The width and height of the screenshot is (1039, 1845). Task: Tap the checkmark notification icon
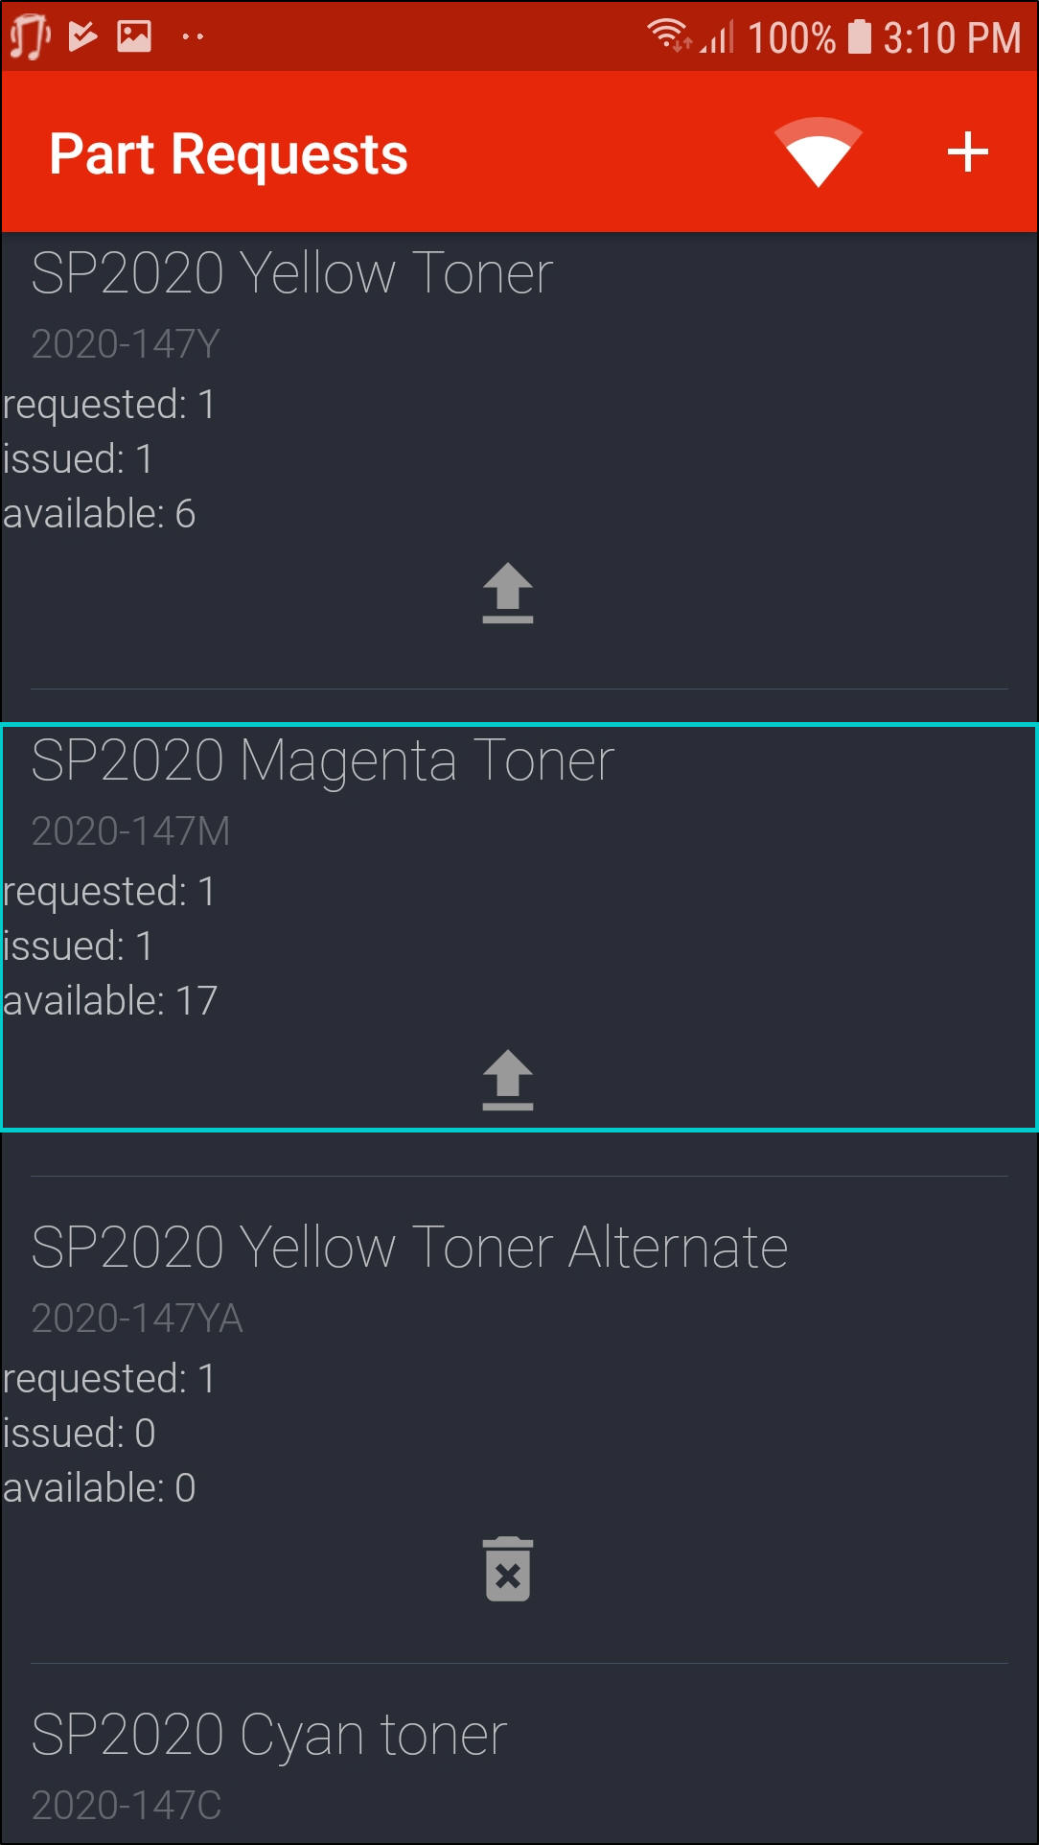pyautogui.click(x=83, y=36)
